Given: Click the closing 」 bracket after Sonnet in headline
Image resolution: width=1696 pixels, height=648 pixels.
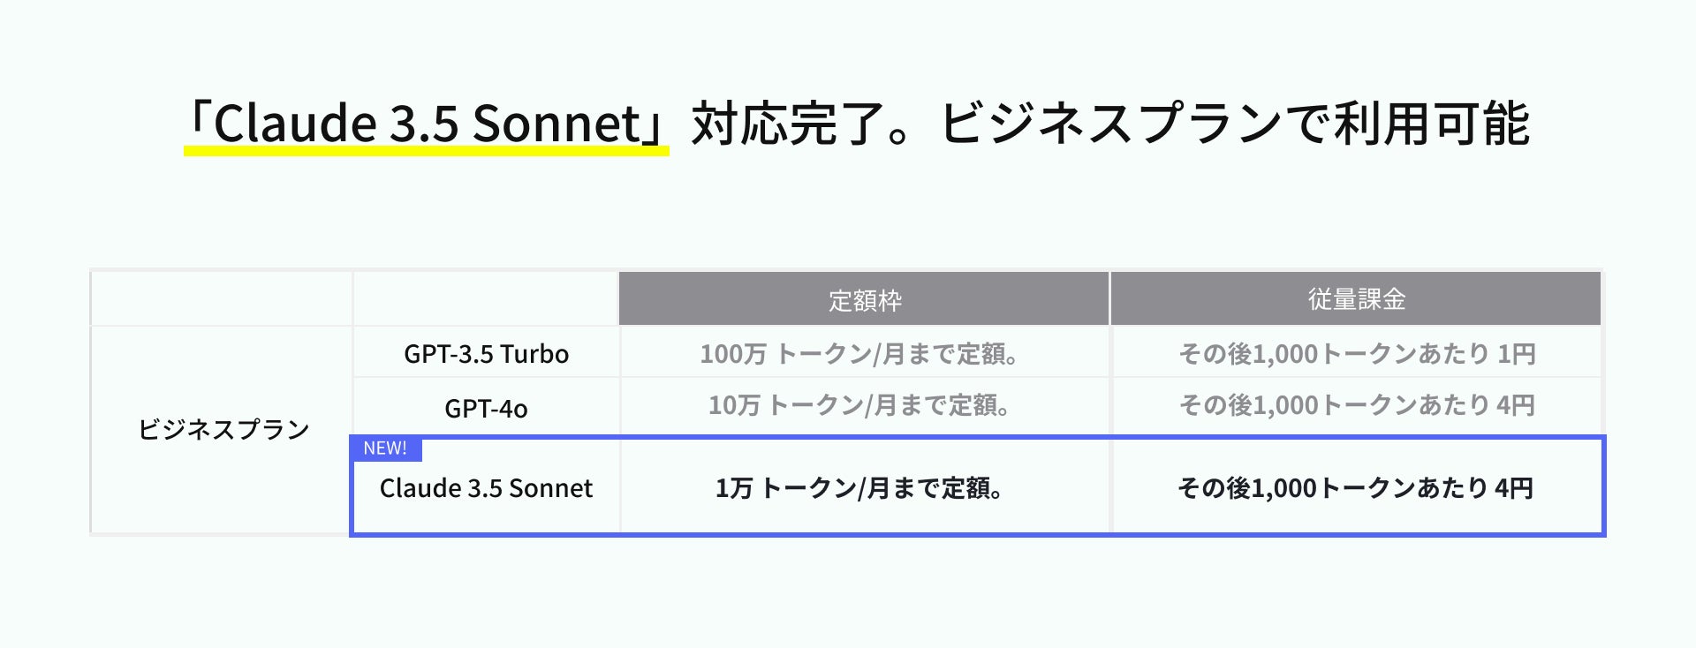Looking at the screenshot, I should [x=655, y=123].
